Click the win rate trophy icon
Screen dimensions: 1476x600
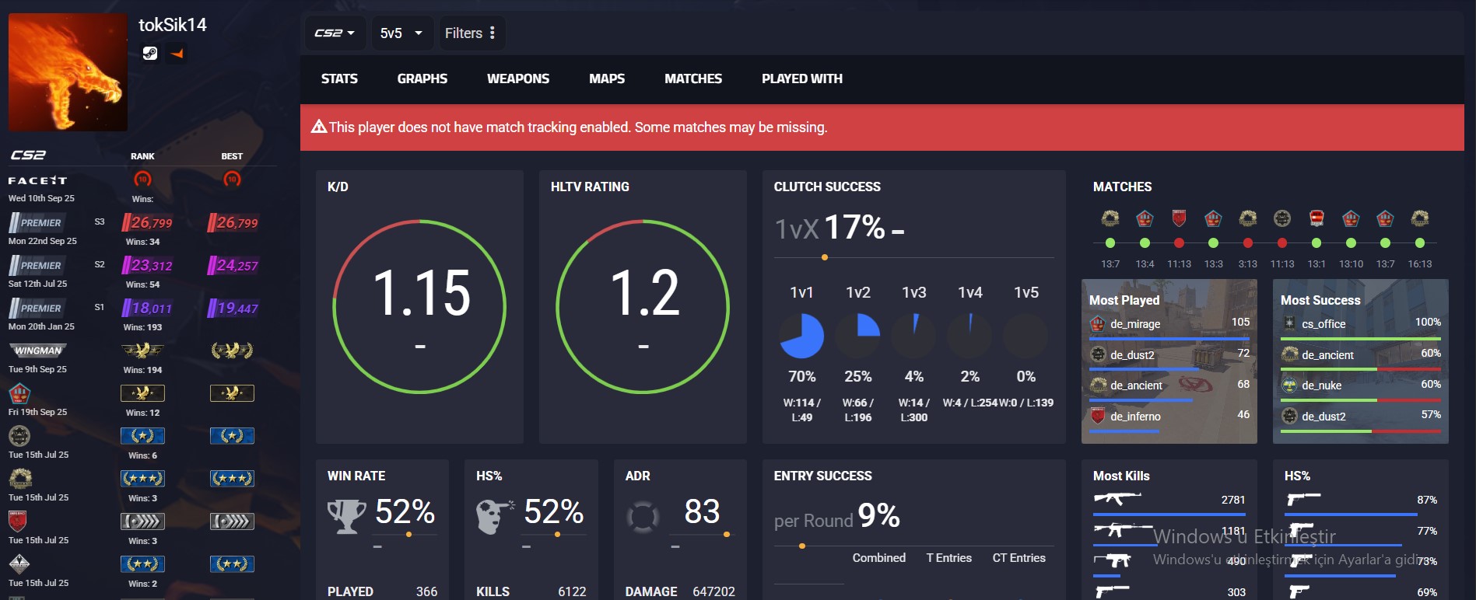pyautogui.click(x=346, y=516)
